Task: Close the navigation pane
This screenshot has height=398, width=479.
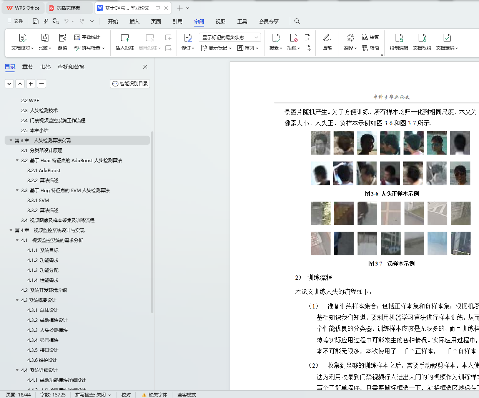Action: pyautogui.click(x=145, y=67)
